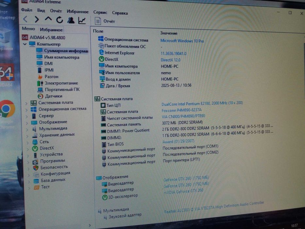
Task: Expand the Хранение данных tree node
Action: pos(27,136)
